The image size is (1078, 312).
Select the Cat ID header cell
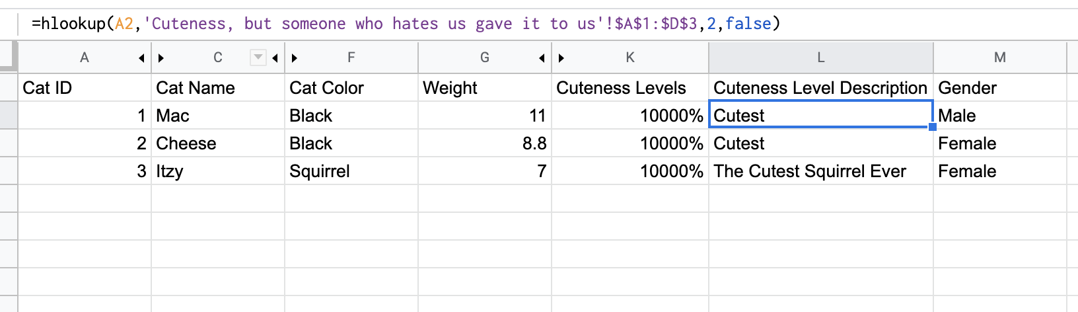[x=85, y=87]
